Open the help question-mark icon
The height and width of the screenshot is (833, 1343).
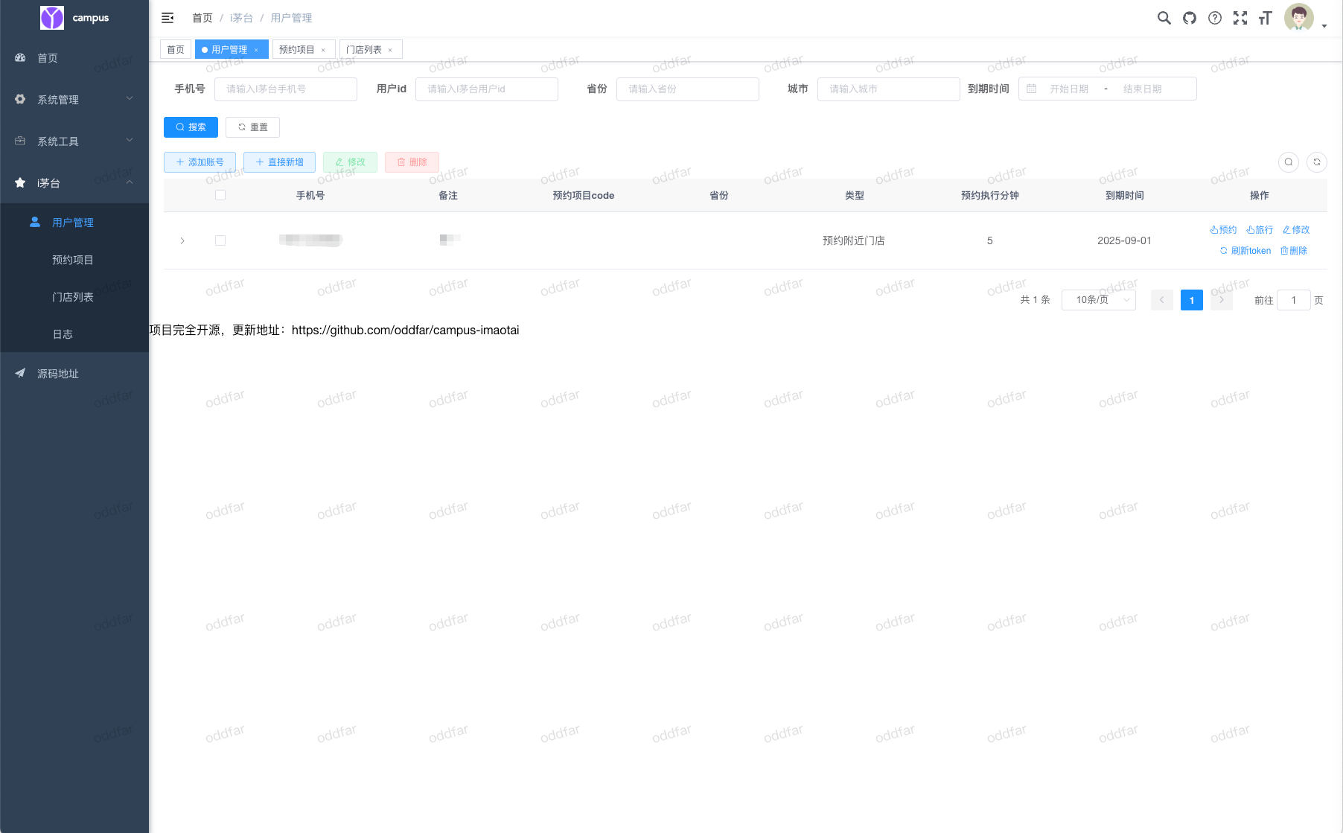1215,18
